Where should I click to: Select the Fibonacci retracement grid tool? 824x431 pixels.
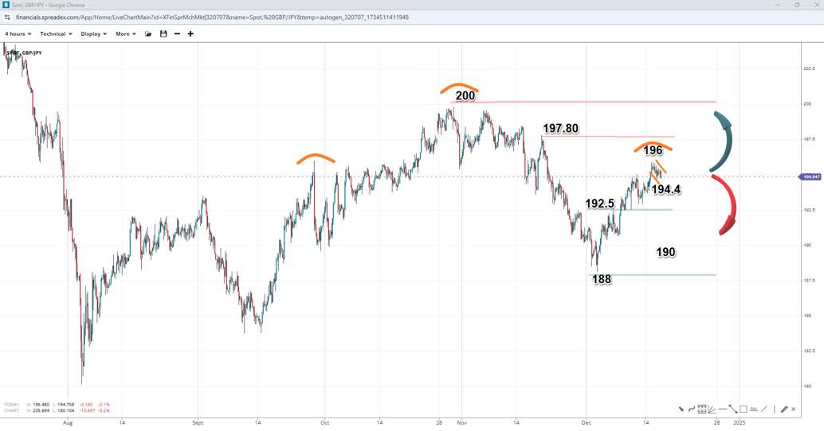point(702,410)
